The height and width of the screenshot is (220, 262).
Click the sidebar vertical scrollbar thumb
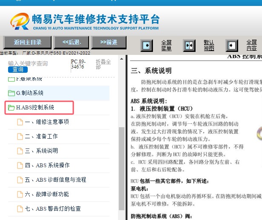pos(121,169)
